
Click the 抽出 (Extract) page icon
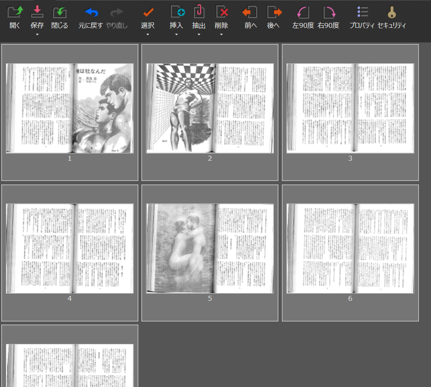tap(199, 12)
